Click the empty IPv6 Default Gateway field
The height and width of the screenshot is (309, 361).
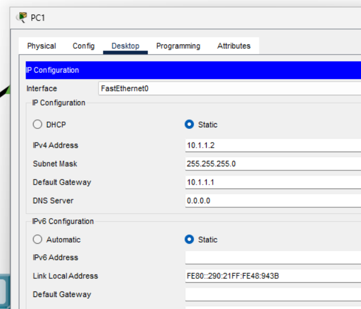272,294
